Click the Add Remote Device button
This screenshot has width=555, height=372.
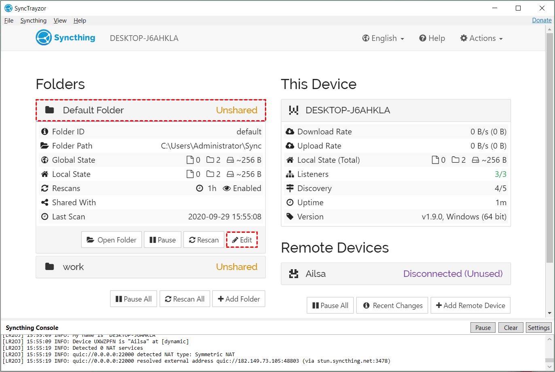coord(470,306)
